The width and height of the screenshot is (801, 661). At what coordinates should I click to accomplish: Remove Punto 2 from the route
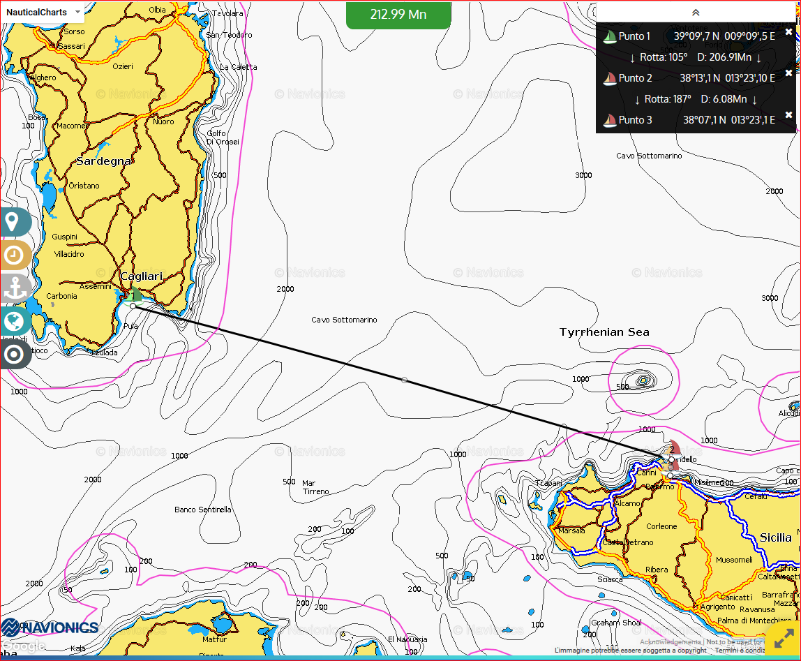[788, 73]
